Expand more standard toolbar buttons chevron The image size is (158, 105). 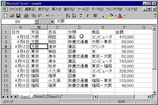coord(81,16)
